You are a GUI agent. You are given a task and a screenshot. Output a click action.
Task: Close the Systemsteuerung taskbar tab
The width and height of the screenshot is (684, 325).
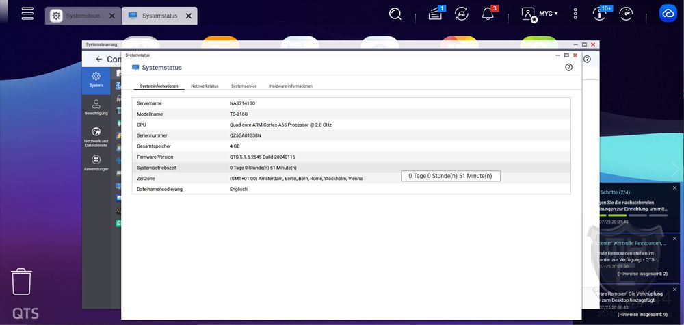pyautogui.click(x=112, y=16)
